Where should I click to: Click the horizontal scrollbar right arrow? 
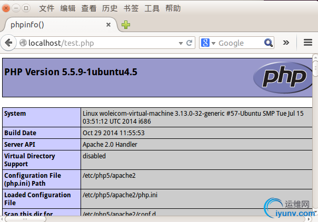click(309, 219)
